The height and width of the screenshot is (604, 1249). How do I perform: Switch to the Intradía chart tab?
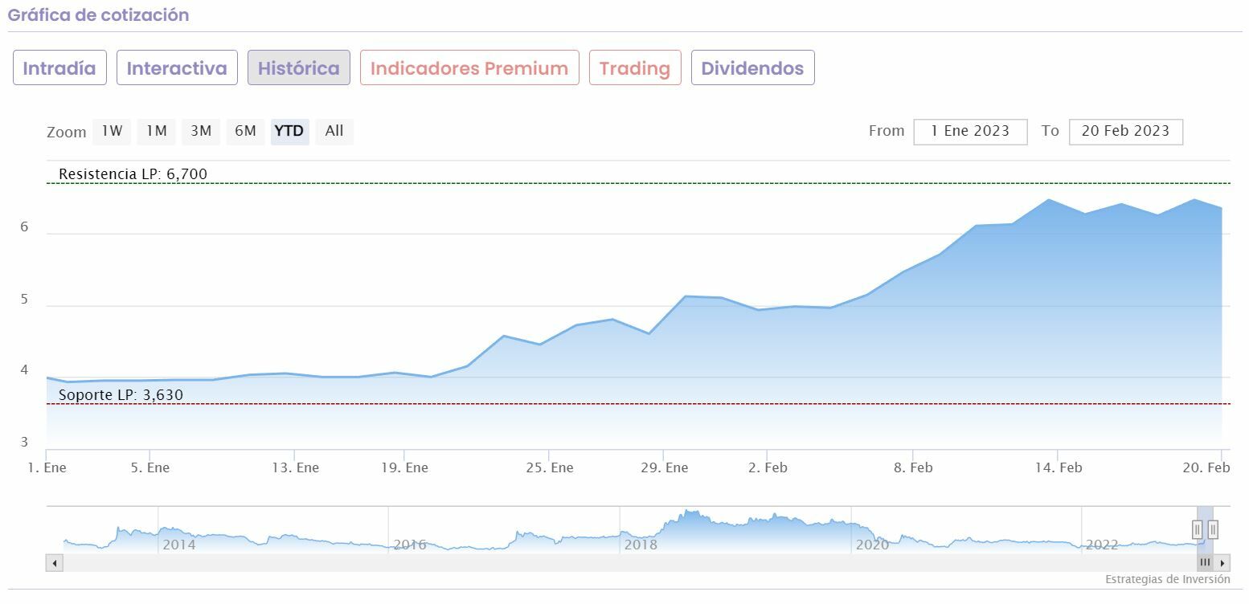point(59,68)
